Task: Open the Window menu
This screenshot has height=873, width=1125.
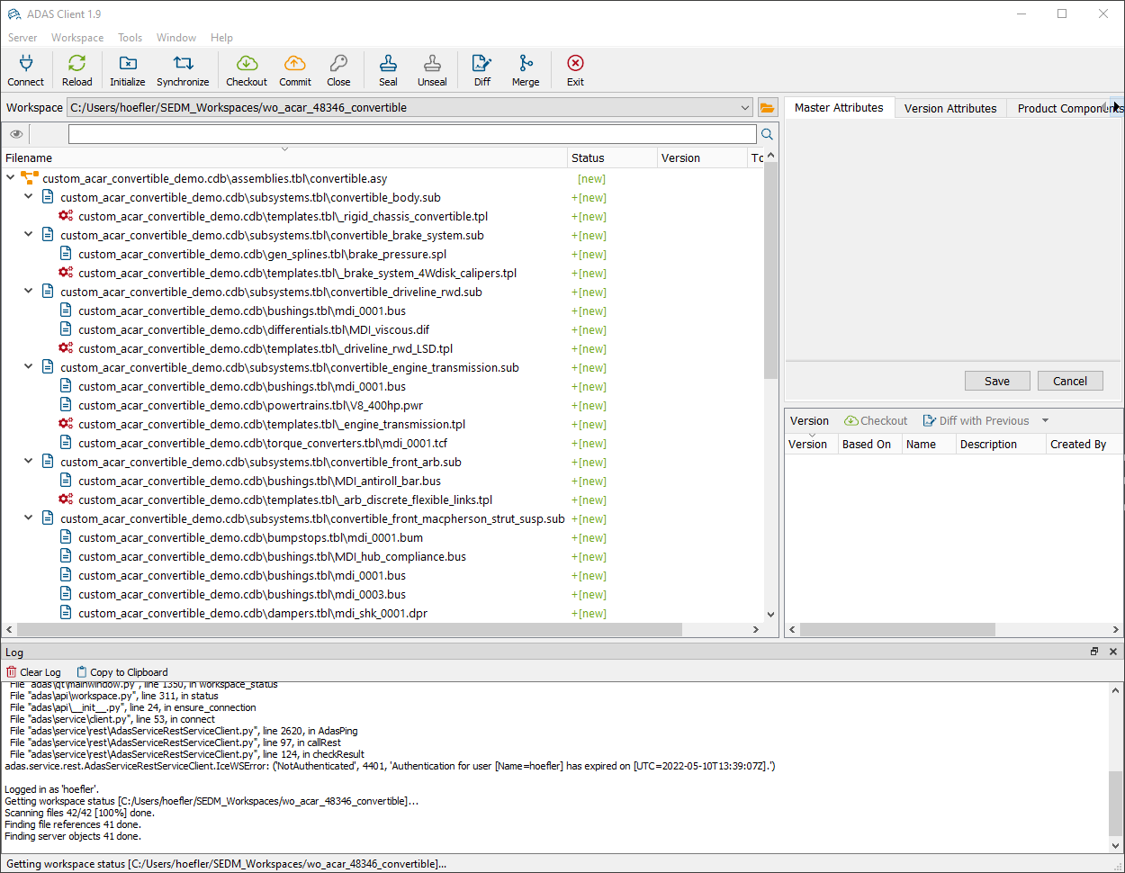Action: [176, 38]
